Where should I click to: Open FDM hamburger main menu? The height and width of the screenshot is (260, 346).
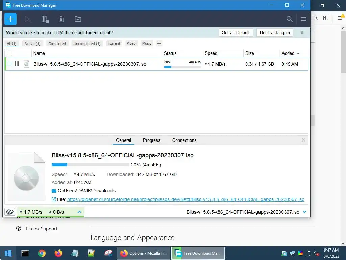303,19
